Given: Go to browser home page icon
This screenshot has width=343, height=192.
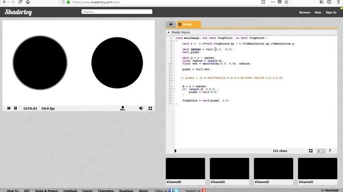Looking at the screenshot, I should pos(28,2).
